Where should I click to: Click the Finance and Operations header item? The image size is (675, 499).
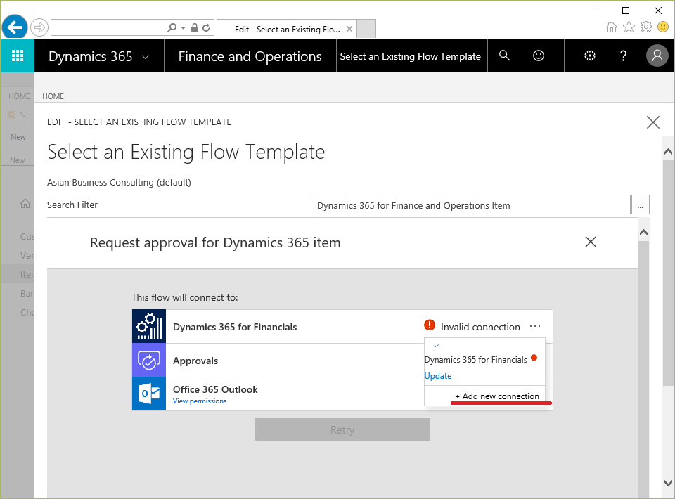(x=250, y=56)
